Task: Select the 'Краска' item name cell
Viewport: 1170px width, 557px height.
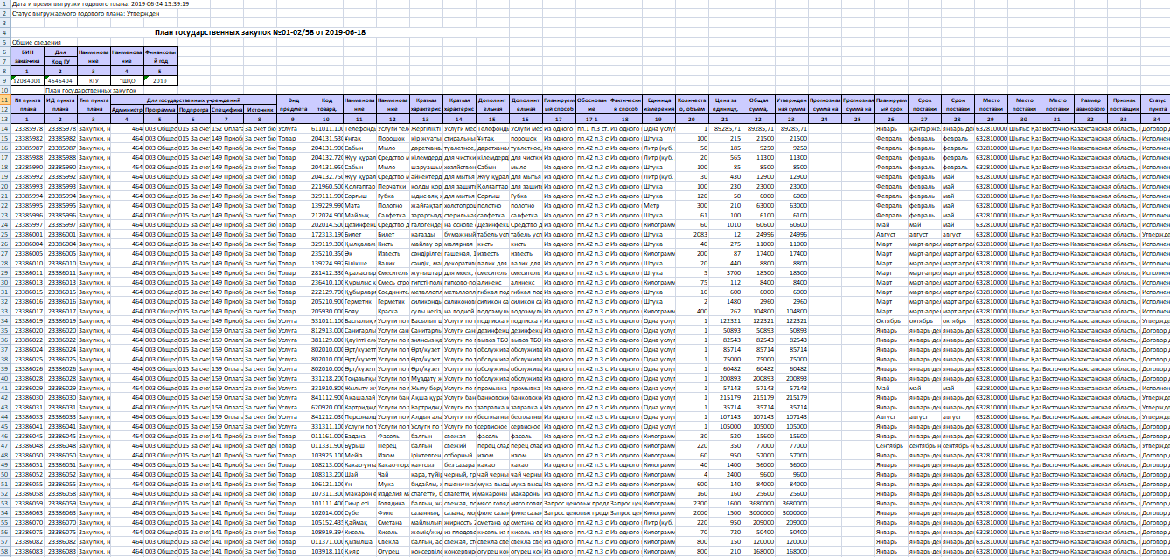Action: [x=393, y=311]
